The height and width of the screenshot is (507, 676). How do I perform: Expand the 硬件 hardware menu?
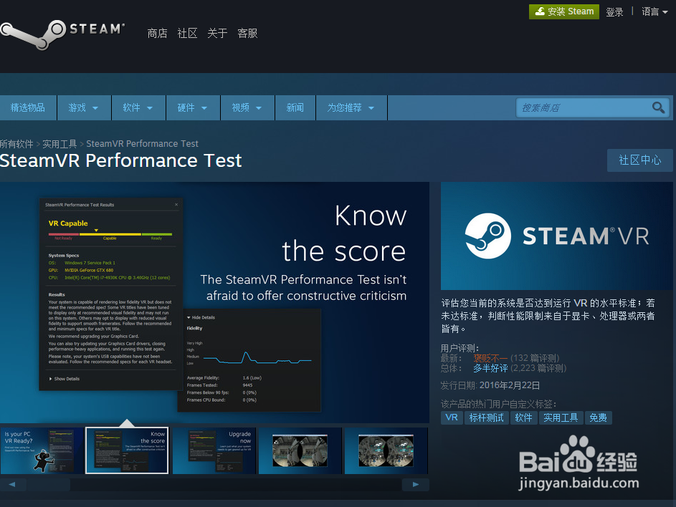pos(193,107)
